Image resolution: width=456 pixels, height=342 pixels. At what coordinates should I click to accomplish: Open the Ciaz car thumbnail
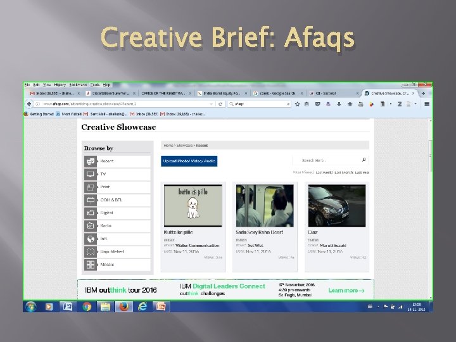point(337,206)
